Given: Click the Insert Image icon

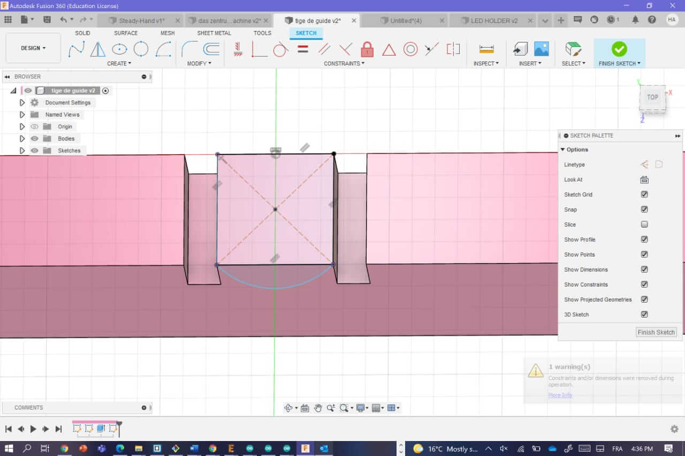Looking at the screenshot, I should coord(542,49).
